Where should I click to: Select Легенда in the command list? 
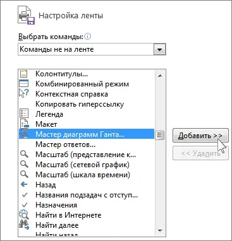tap(87, 114)
